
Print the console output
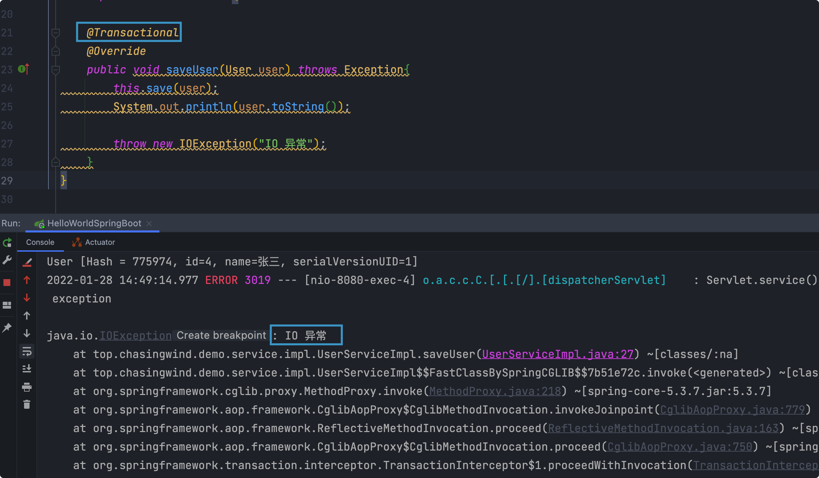click(x=27, y=387)
